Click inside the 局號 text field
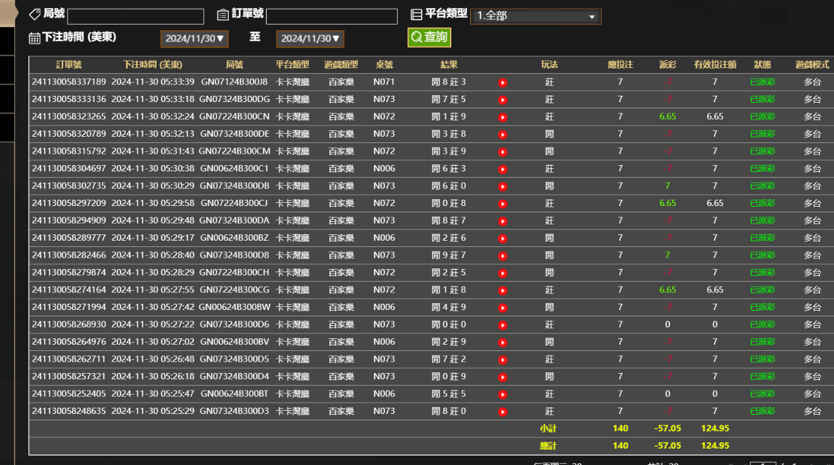Image resolution: width=834 pixels, height=465 pixels. tap(135, 16)
